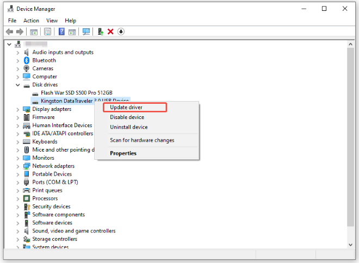Expand IDE ATA/ATAPI controllers

coord(18,134)
